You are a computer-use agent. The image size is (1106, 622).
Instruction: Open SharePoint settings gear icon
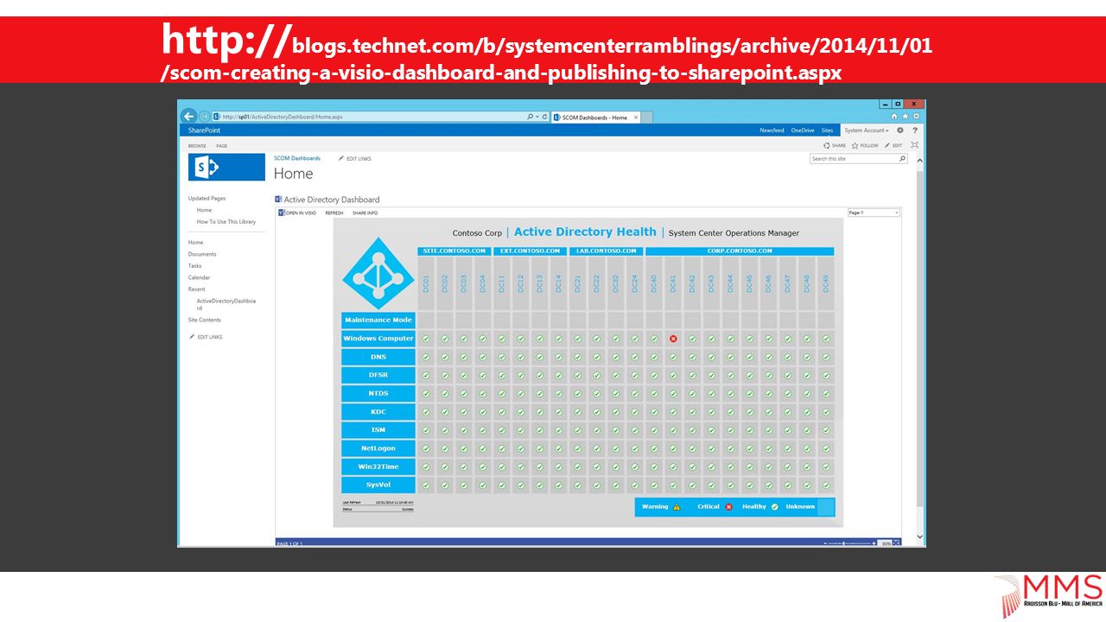899,130
